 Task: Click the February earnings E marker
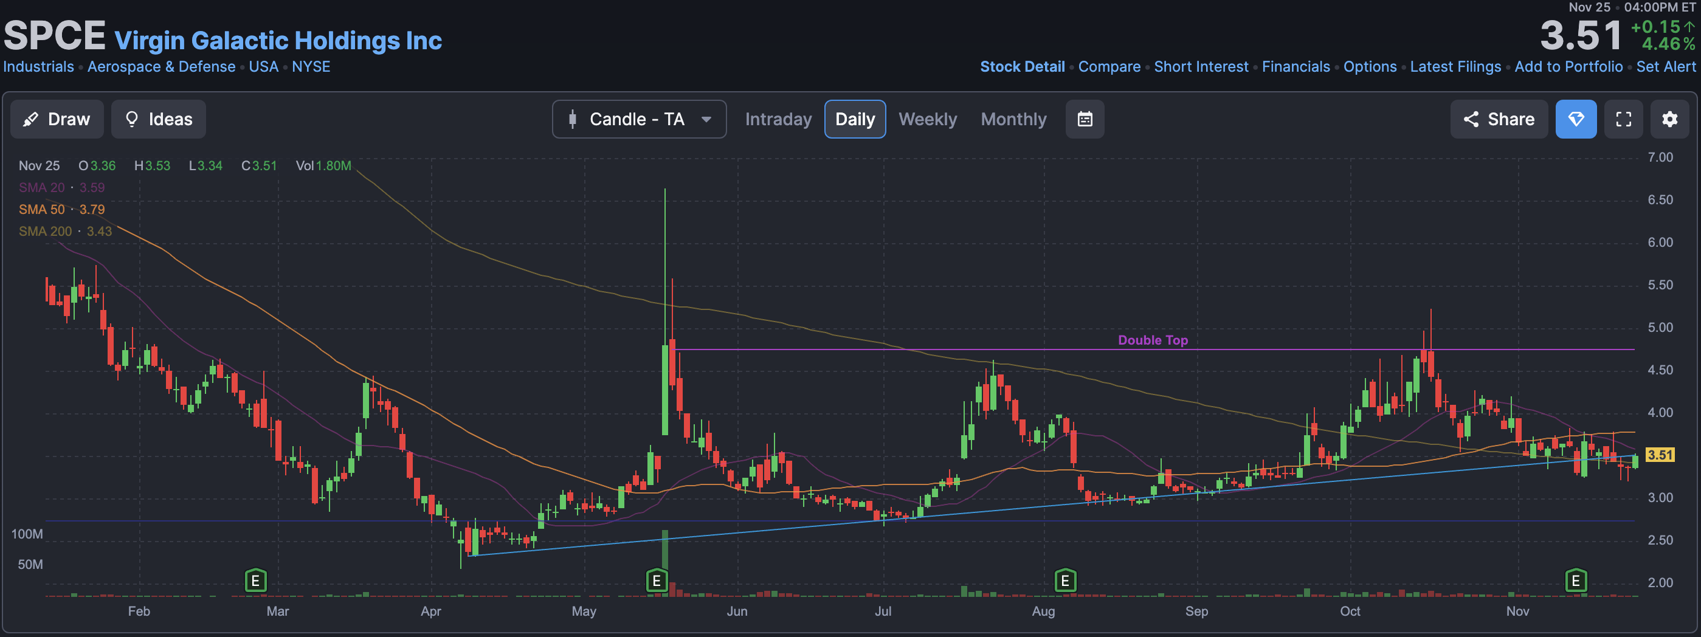pyautogui.click(x=255, y=581)
